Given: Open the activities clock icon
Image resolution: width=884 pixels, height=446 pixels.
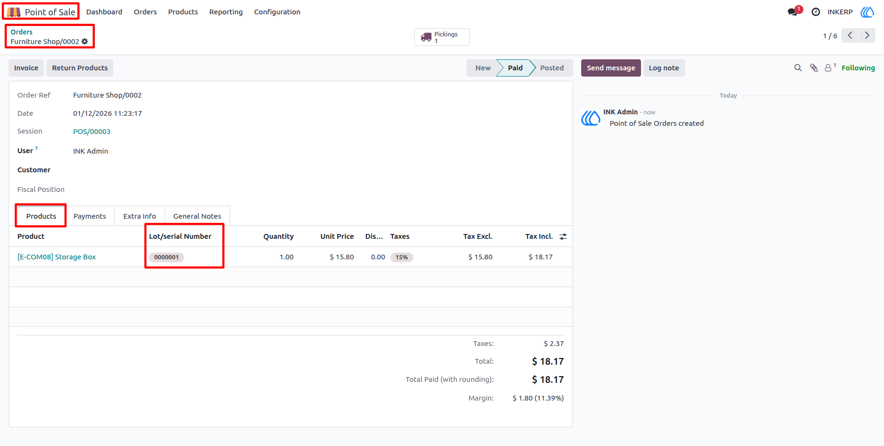Looking at the screenshot, I should coord(816,12).
